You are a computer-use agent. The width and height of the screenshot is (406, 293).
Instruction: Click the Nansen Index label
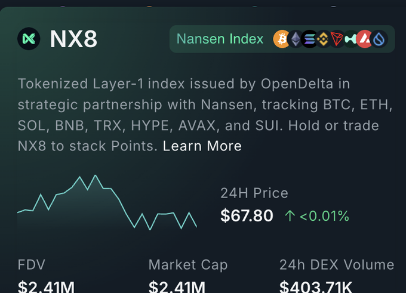point(220,39)
